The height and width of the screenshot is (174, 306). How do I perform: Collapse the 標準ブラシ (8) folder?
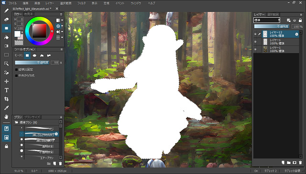point(17,122)
